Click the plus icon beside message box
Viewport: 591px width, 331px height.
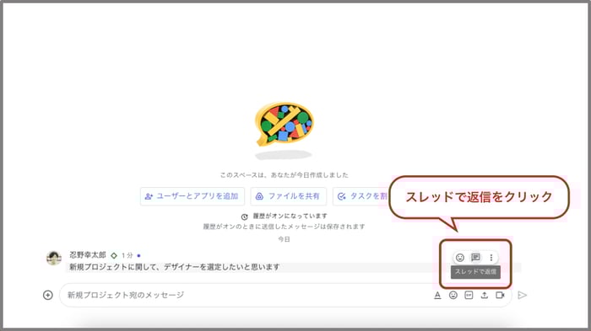pos(48,296)
